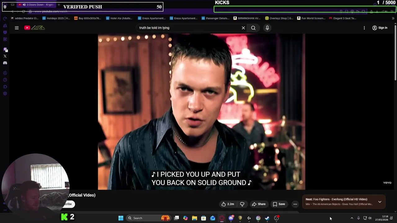Open GX Control speedometer icon in sidebar
The image size is (397, 223).
coord(5,19)
